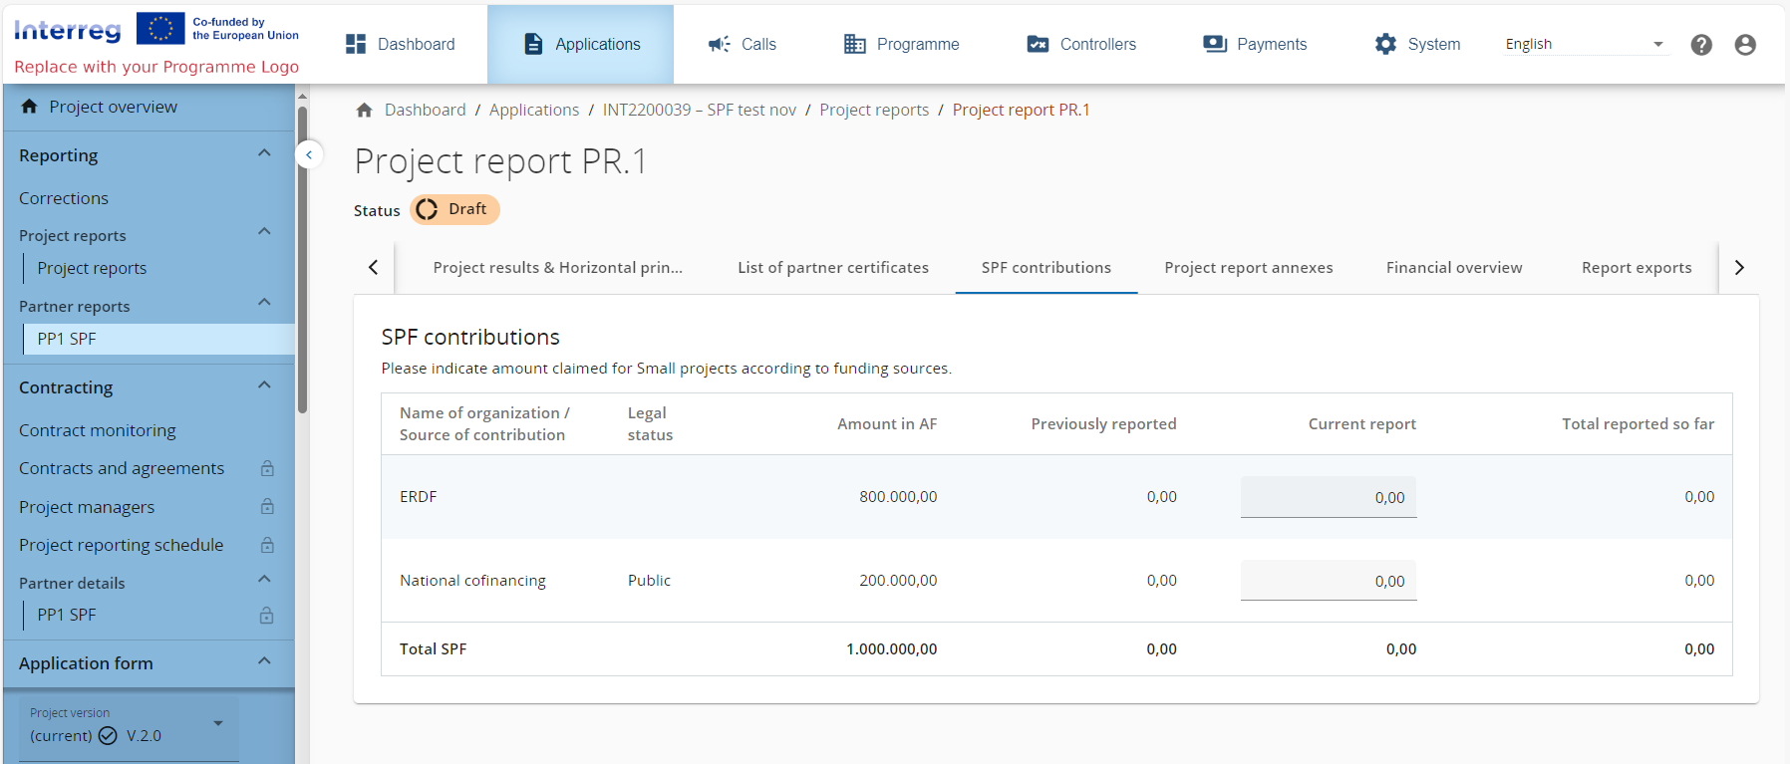Click the System gear icon
Screen dimensions: 1790x764
click(x=1384, y=44)
